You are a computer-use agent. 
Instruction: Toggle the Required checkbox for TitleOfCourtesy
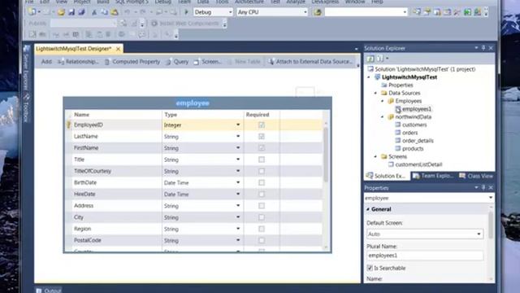coord(262,171)
